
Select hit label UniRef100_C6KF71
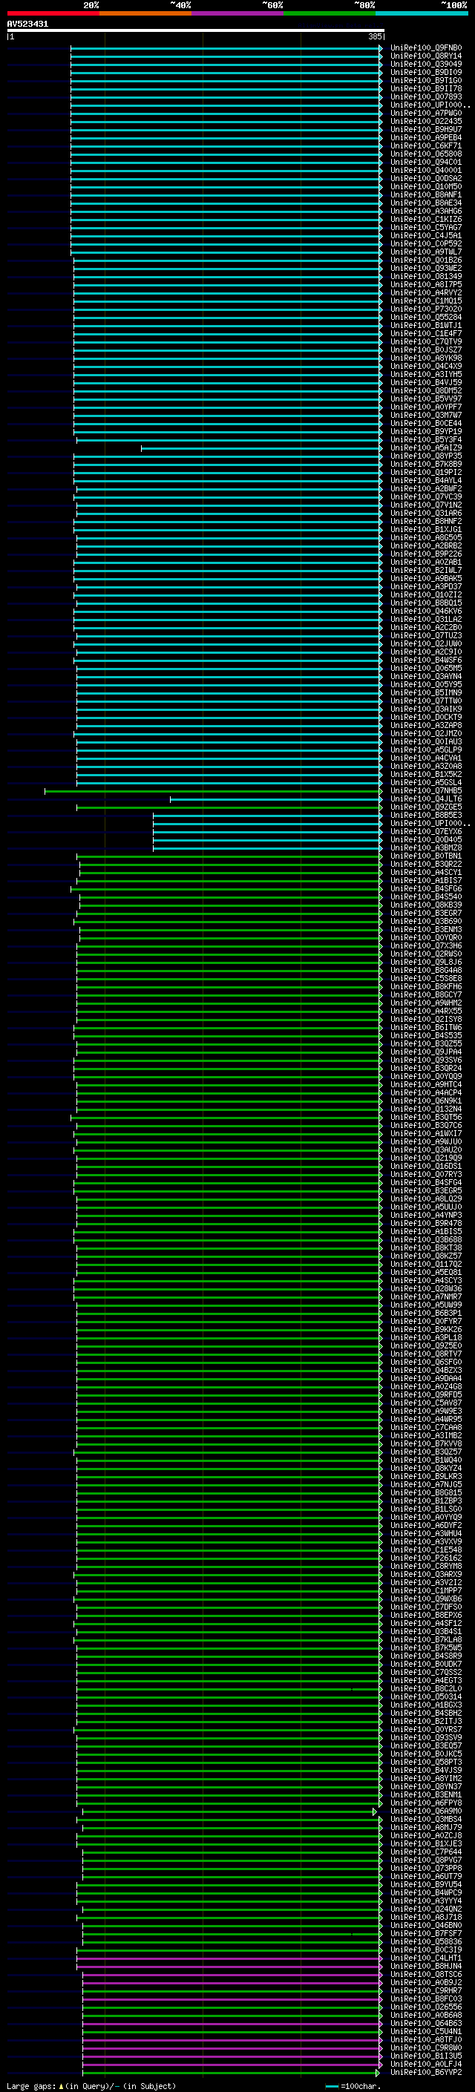[x=426, y=146]
